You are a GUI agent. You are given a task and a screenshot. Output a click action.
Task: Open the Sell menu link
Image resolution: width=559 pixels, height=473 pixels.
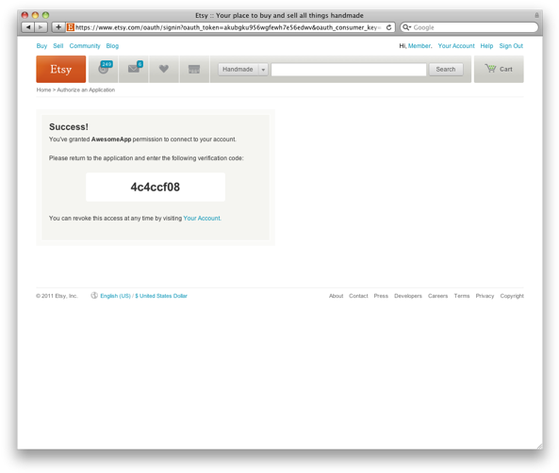click(x=58, y=46)
